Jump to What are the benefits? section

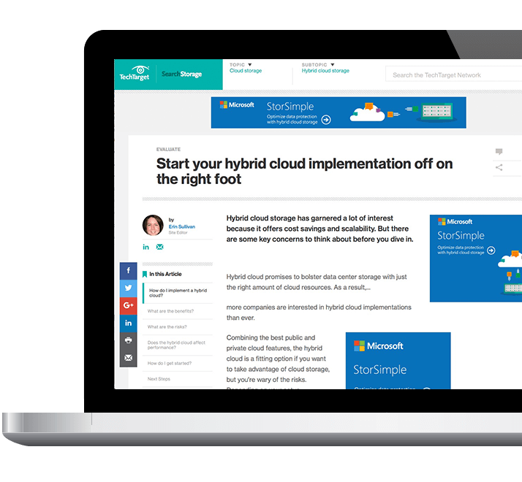click(x=170, y=311)
